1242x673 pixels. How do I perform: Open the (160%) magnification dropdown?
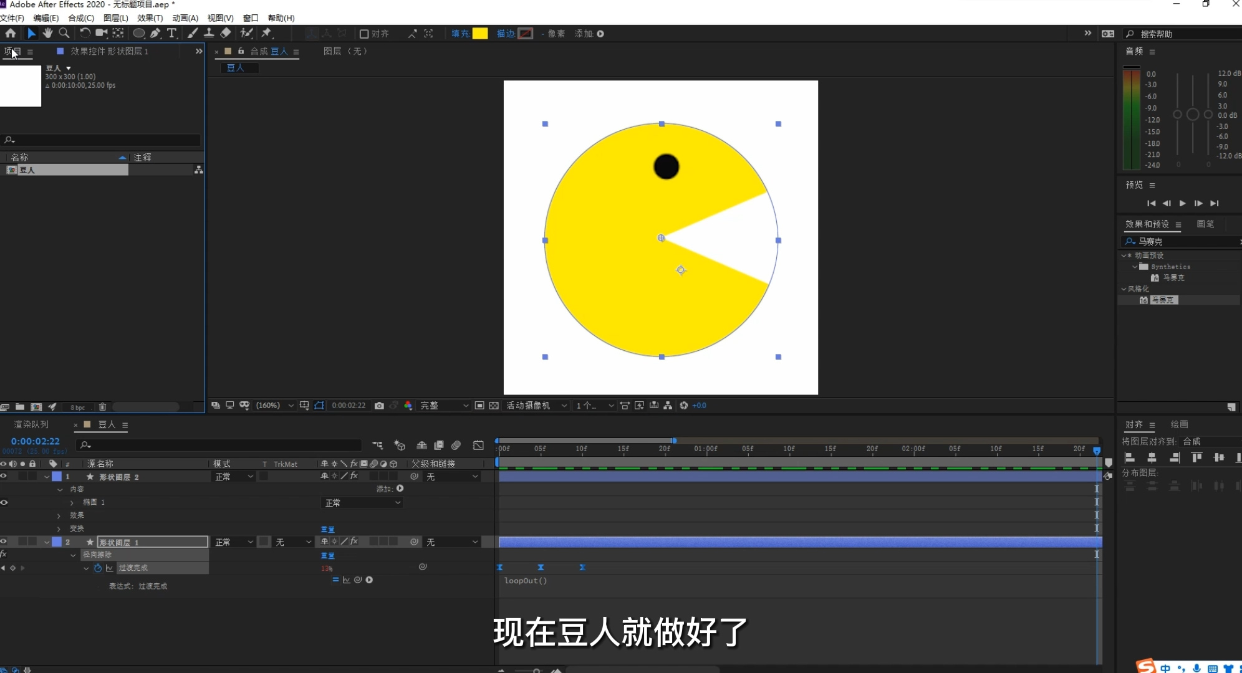click(274, 406)
